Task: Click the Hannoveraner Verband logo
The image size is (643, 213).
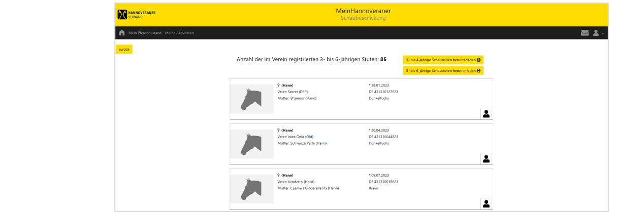Action: [137, 15]
